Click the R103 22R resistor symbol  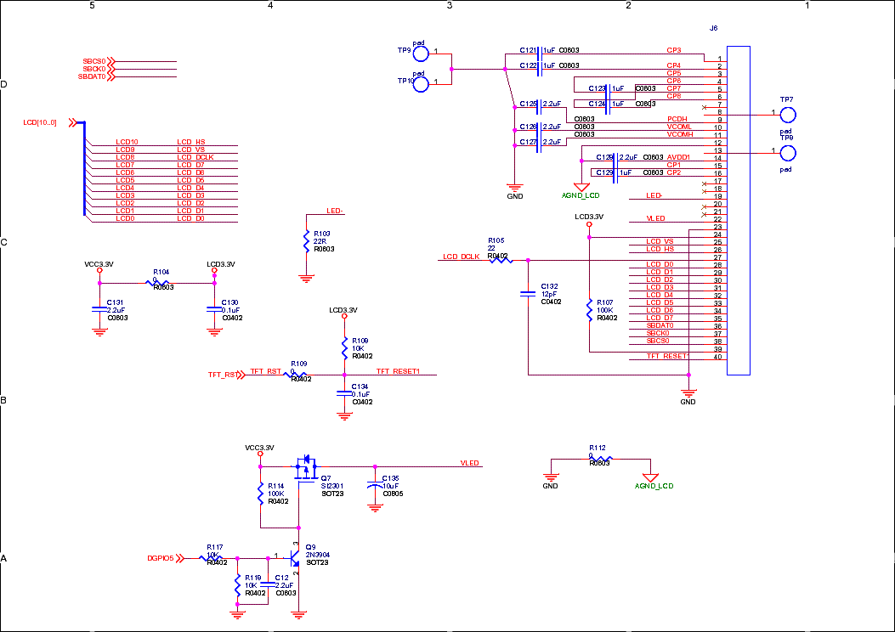(x=306, y=241)
